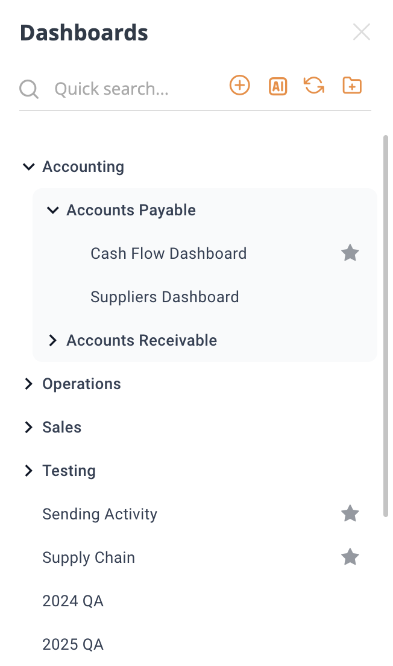
Task: Select the new folder icon
Action: pyautogui.click(x=351, y=86)
